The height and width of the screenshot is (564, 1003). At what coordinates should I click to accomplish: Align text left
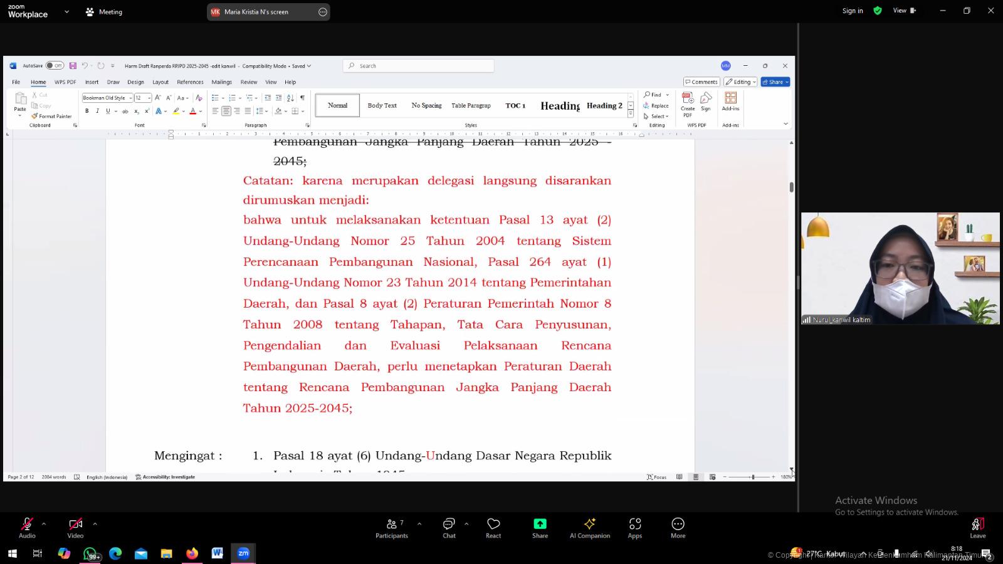pyautogui.click(x=215, y=111)
